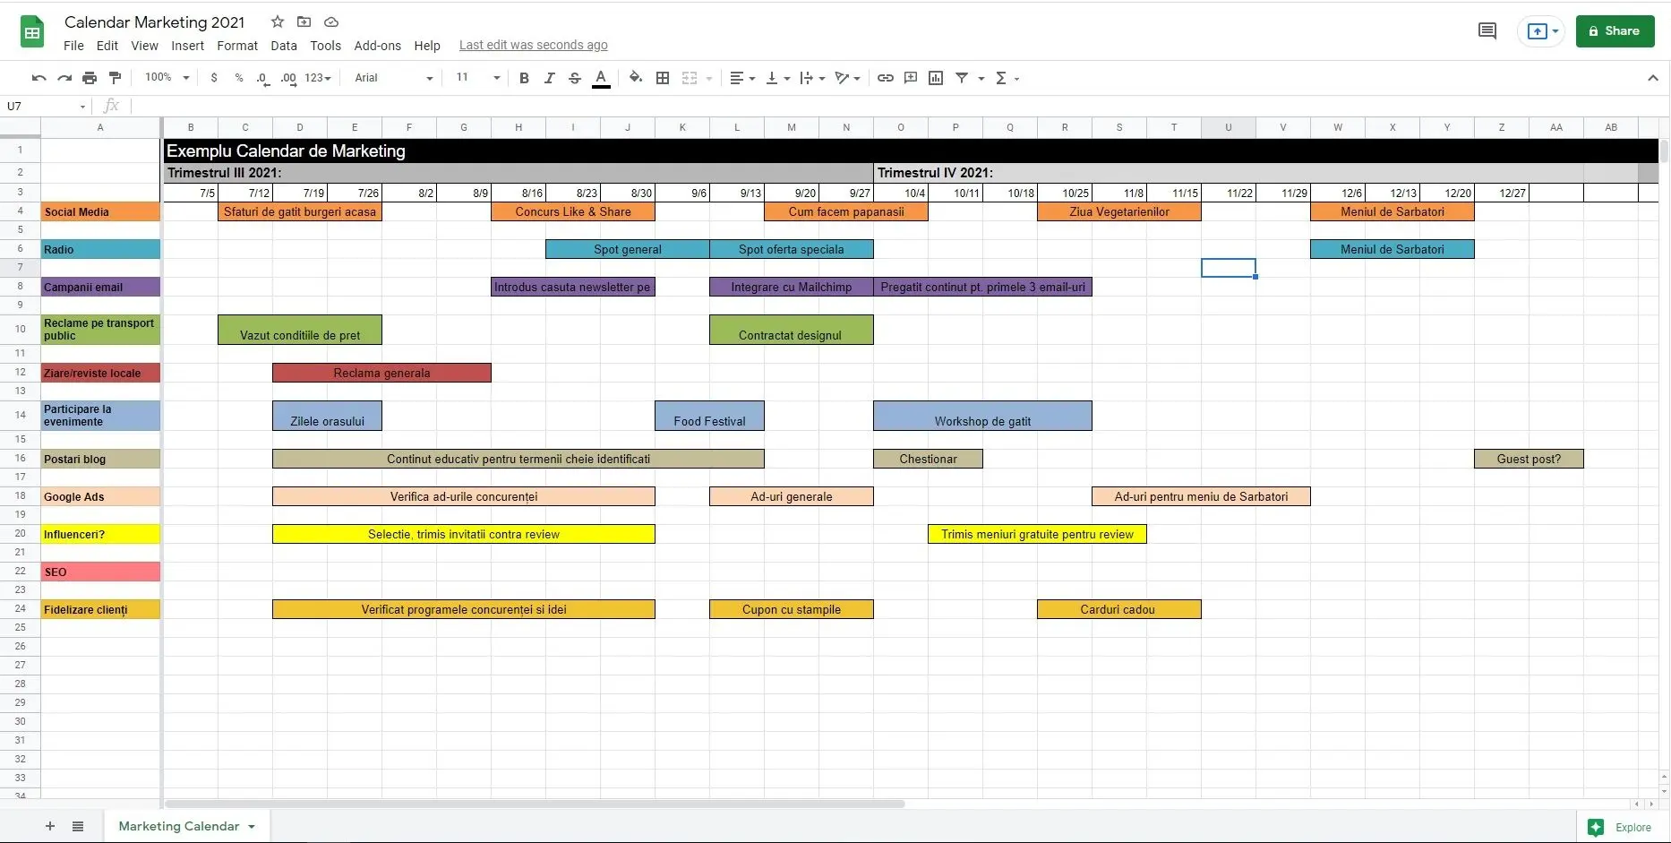Open the font family dropdown
The image size is (1671, 843).
(x=391, y=78)
